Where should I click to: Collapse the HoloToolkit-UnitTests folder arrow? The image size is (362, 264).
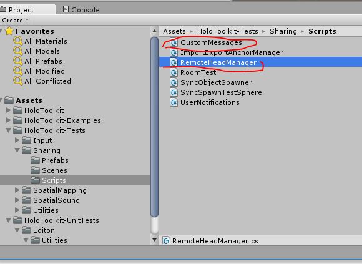tap(8, 220)
